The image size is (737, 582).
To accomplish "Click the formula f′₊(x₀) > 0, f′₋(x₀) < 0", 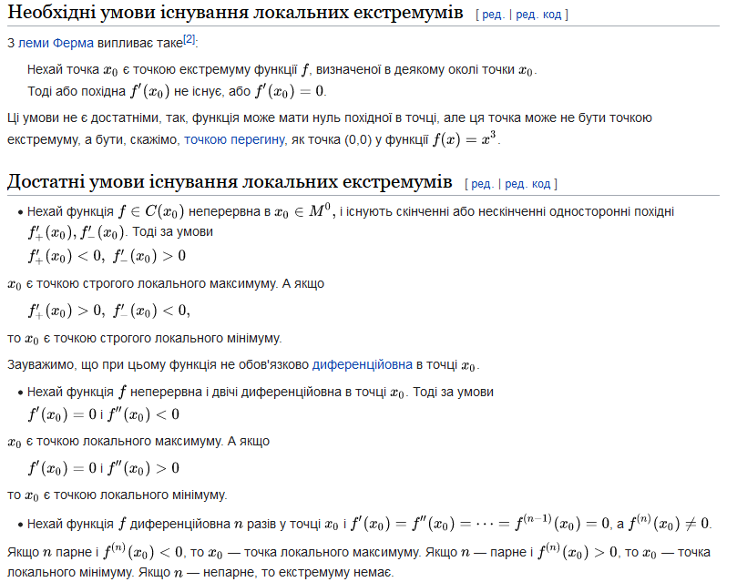I will (x=108, y=311).
